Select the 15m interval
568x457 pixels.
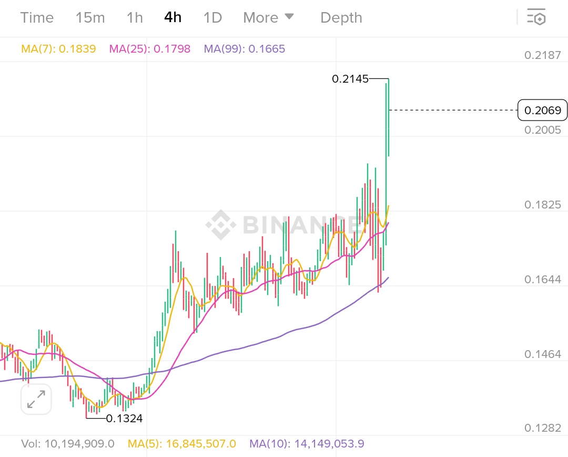coord(90,17)
